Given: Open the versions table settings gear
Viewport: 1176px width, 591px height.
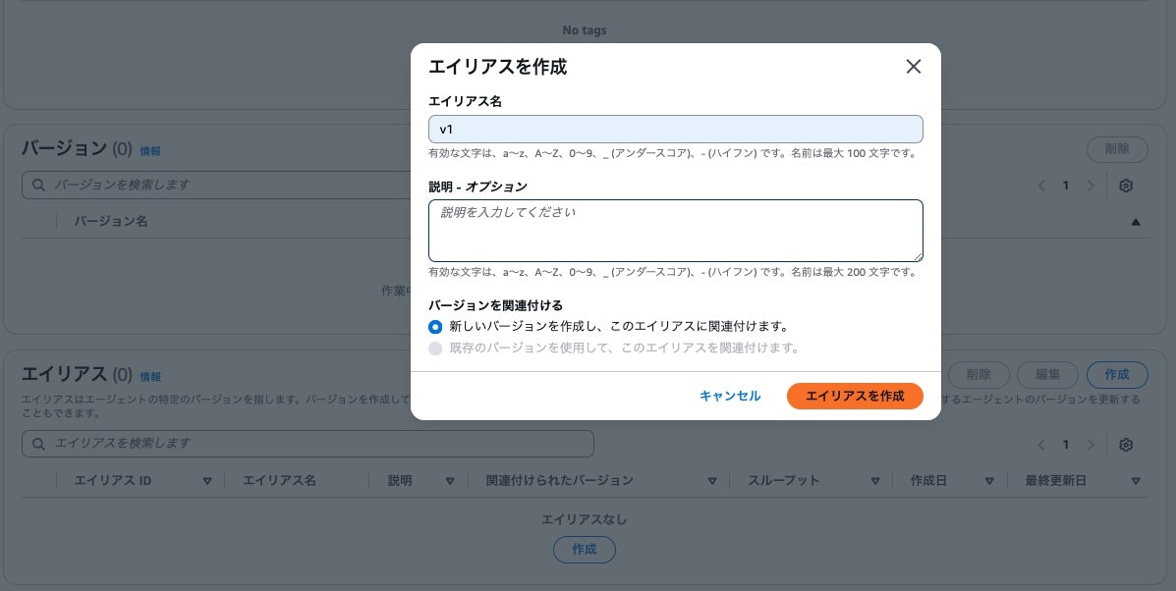Looking at the screenshot, I should [1126, 185].
